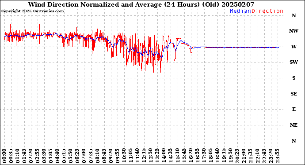This screenshot has height=165, width=305.
Task: Click the SE axis label
Action: click(294, 94)
